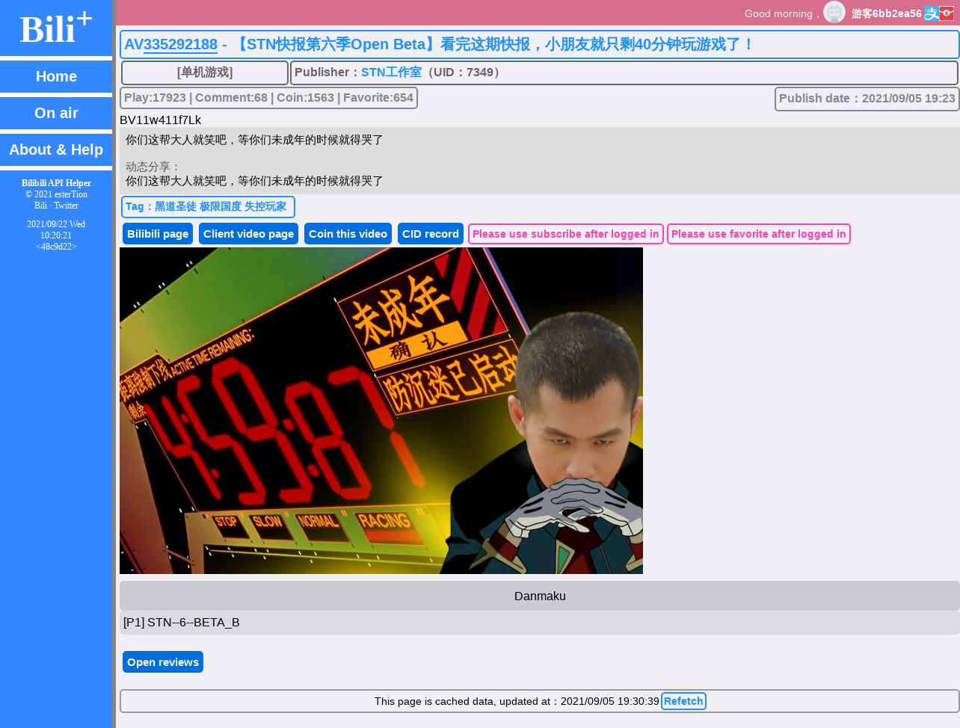Image resolution: width=960 pixels, height=728 pixels.
Task: Open the CID record button
Action: pyautogui.click(x=431, y=234)
